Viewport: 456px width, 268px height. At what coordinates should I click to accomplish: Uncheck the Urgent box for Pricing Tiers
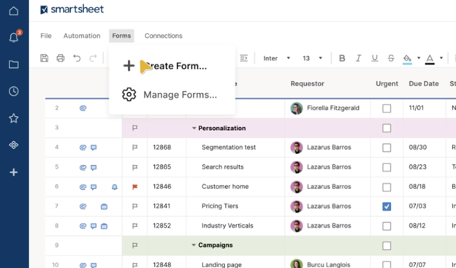pyautogui.click(x=387, y=207)
